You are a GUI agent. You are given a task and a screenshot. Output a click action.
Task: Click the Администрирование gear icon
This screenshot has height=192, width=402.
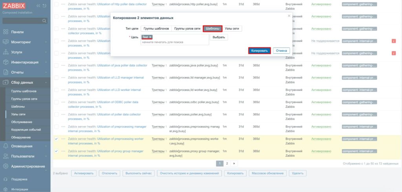5,166
